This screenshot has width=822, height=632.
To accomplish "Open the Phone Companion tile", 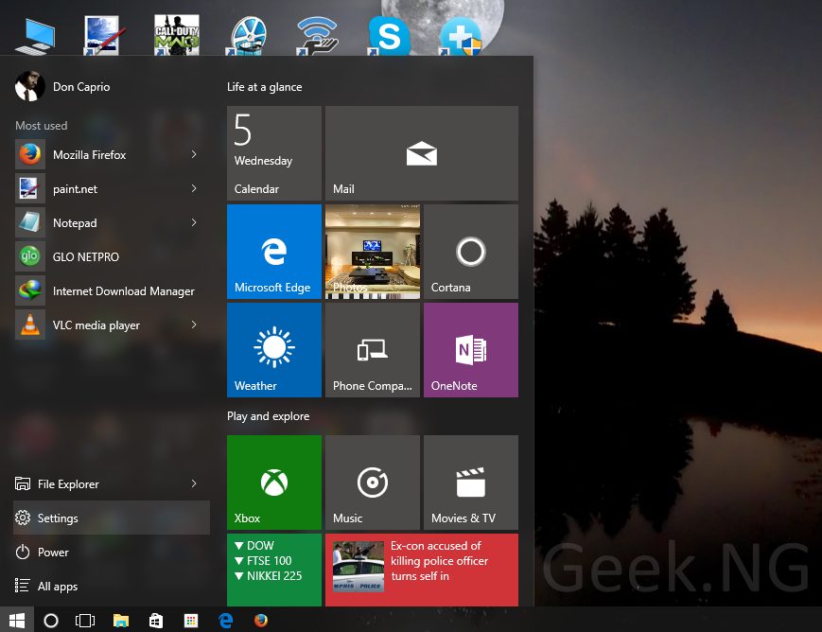I will [373, 350].
